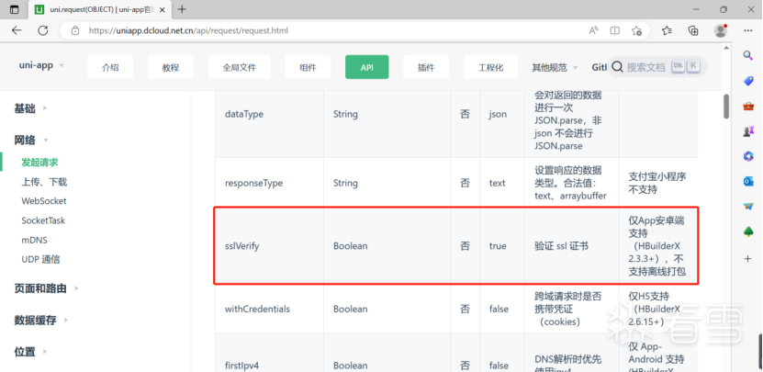The height and width of the screenshot is (372, 763).
Task: Expand the 数据缓存 sidebar section
Action: coord(66,320)
